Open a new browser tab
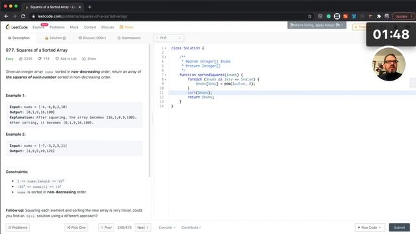This screenshot has width=416, height=234. pyautogui.click(x=90, y=7)
